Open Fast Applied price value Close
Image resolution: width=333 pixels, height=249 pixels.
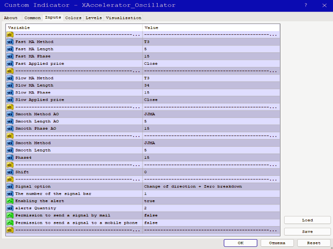point(211,63)
